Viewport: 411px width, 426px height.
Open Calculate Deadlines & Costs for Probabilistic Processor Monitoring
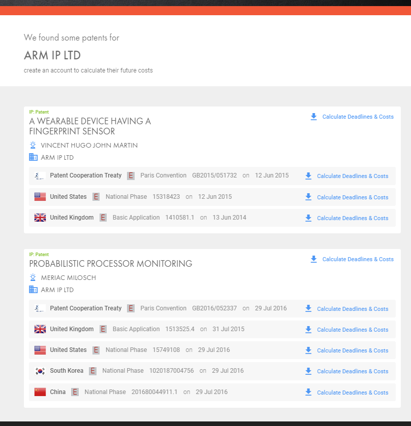coord(358,259)
